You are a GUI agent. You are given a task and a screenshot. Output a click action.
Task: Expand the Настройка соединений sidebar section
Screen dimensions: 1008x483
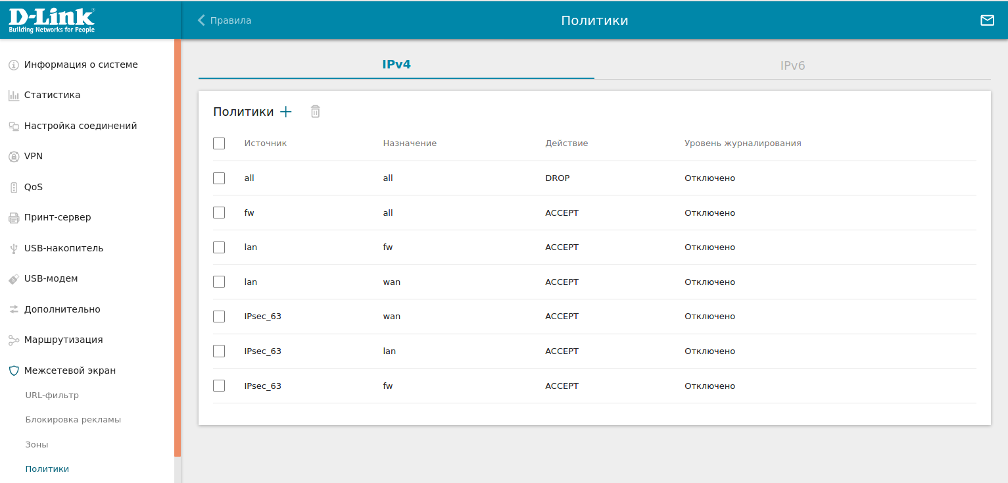point(80,126)
